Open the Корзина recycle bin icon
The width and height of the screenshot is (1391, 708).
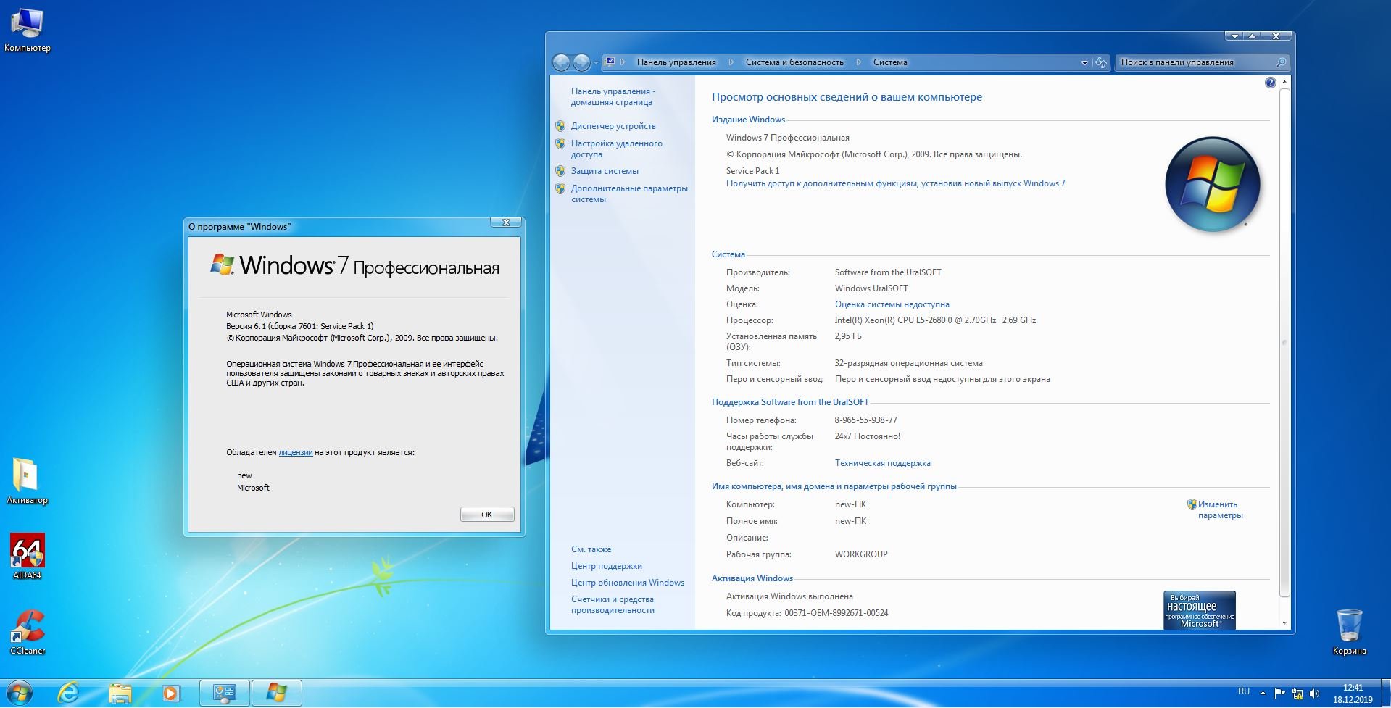coord(1349,631)
